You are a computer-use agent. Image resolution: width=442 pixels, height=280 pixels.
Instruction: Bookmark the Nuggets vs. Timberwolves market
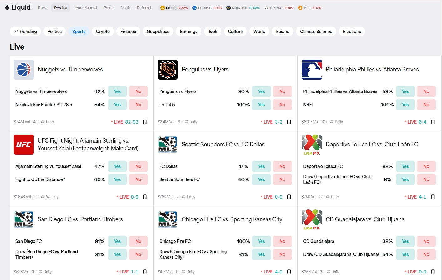point(145,122)
